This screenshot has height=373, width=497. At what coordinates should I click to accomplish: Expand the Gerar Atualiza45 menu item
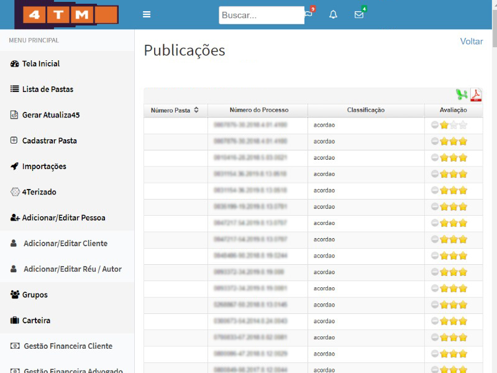(x=51, y=115)
